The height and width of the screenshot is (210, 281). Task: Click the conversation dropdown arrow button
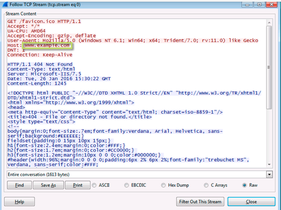[269, 174]
